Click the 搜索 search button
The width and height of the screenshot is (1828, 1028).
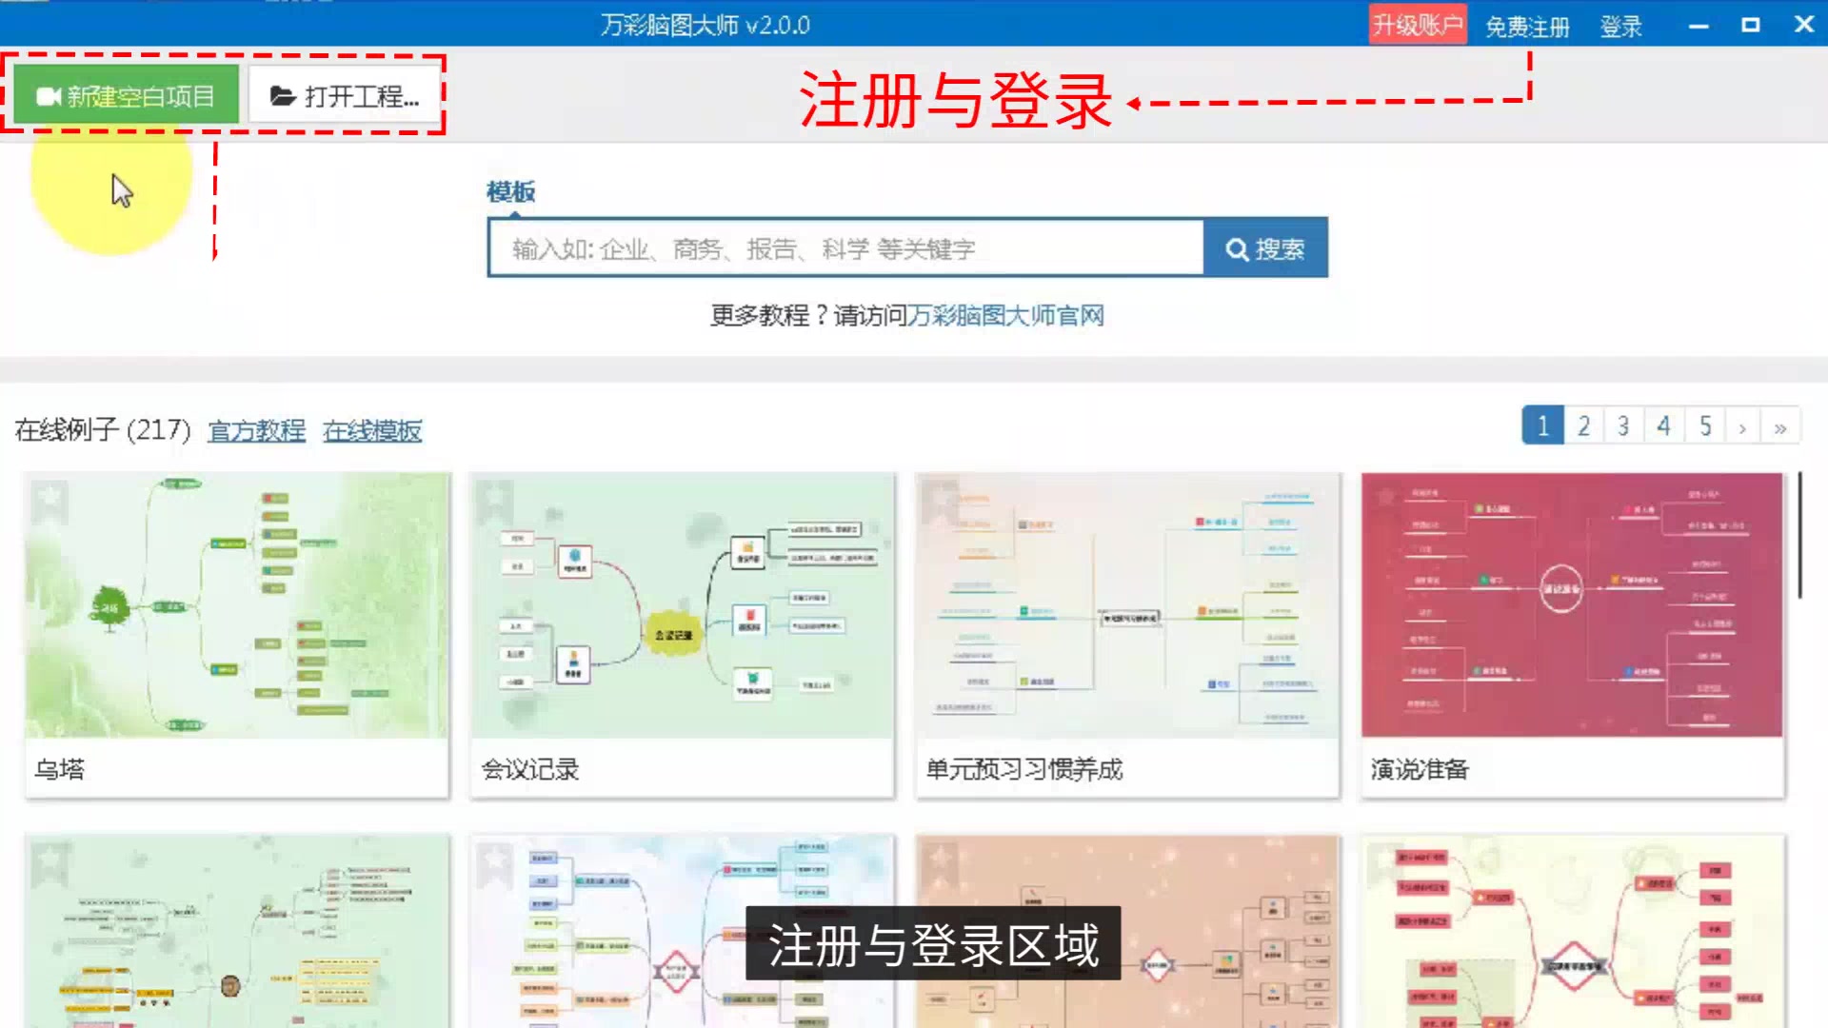click(1265, 248)
